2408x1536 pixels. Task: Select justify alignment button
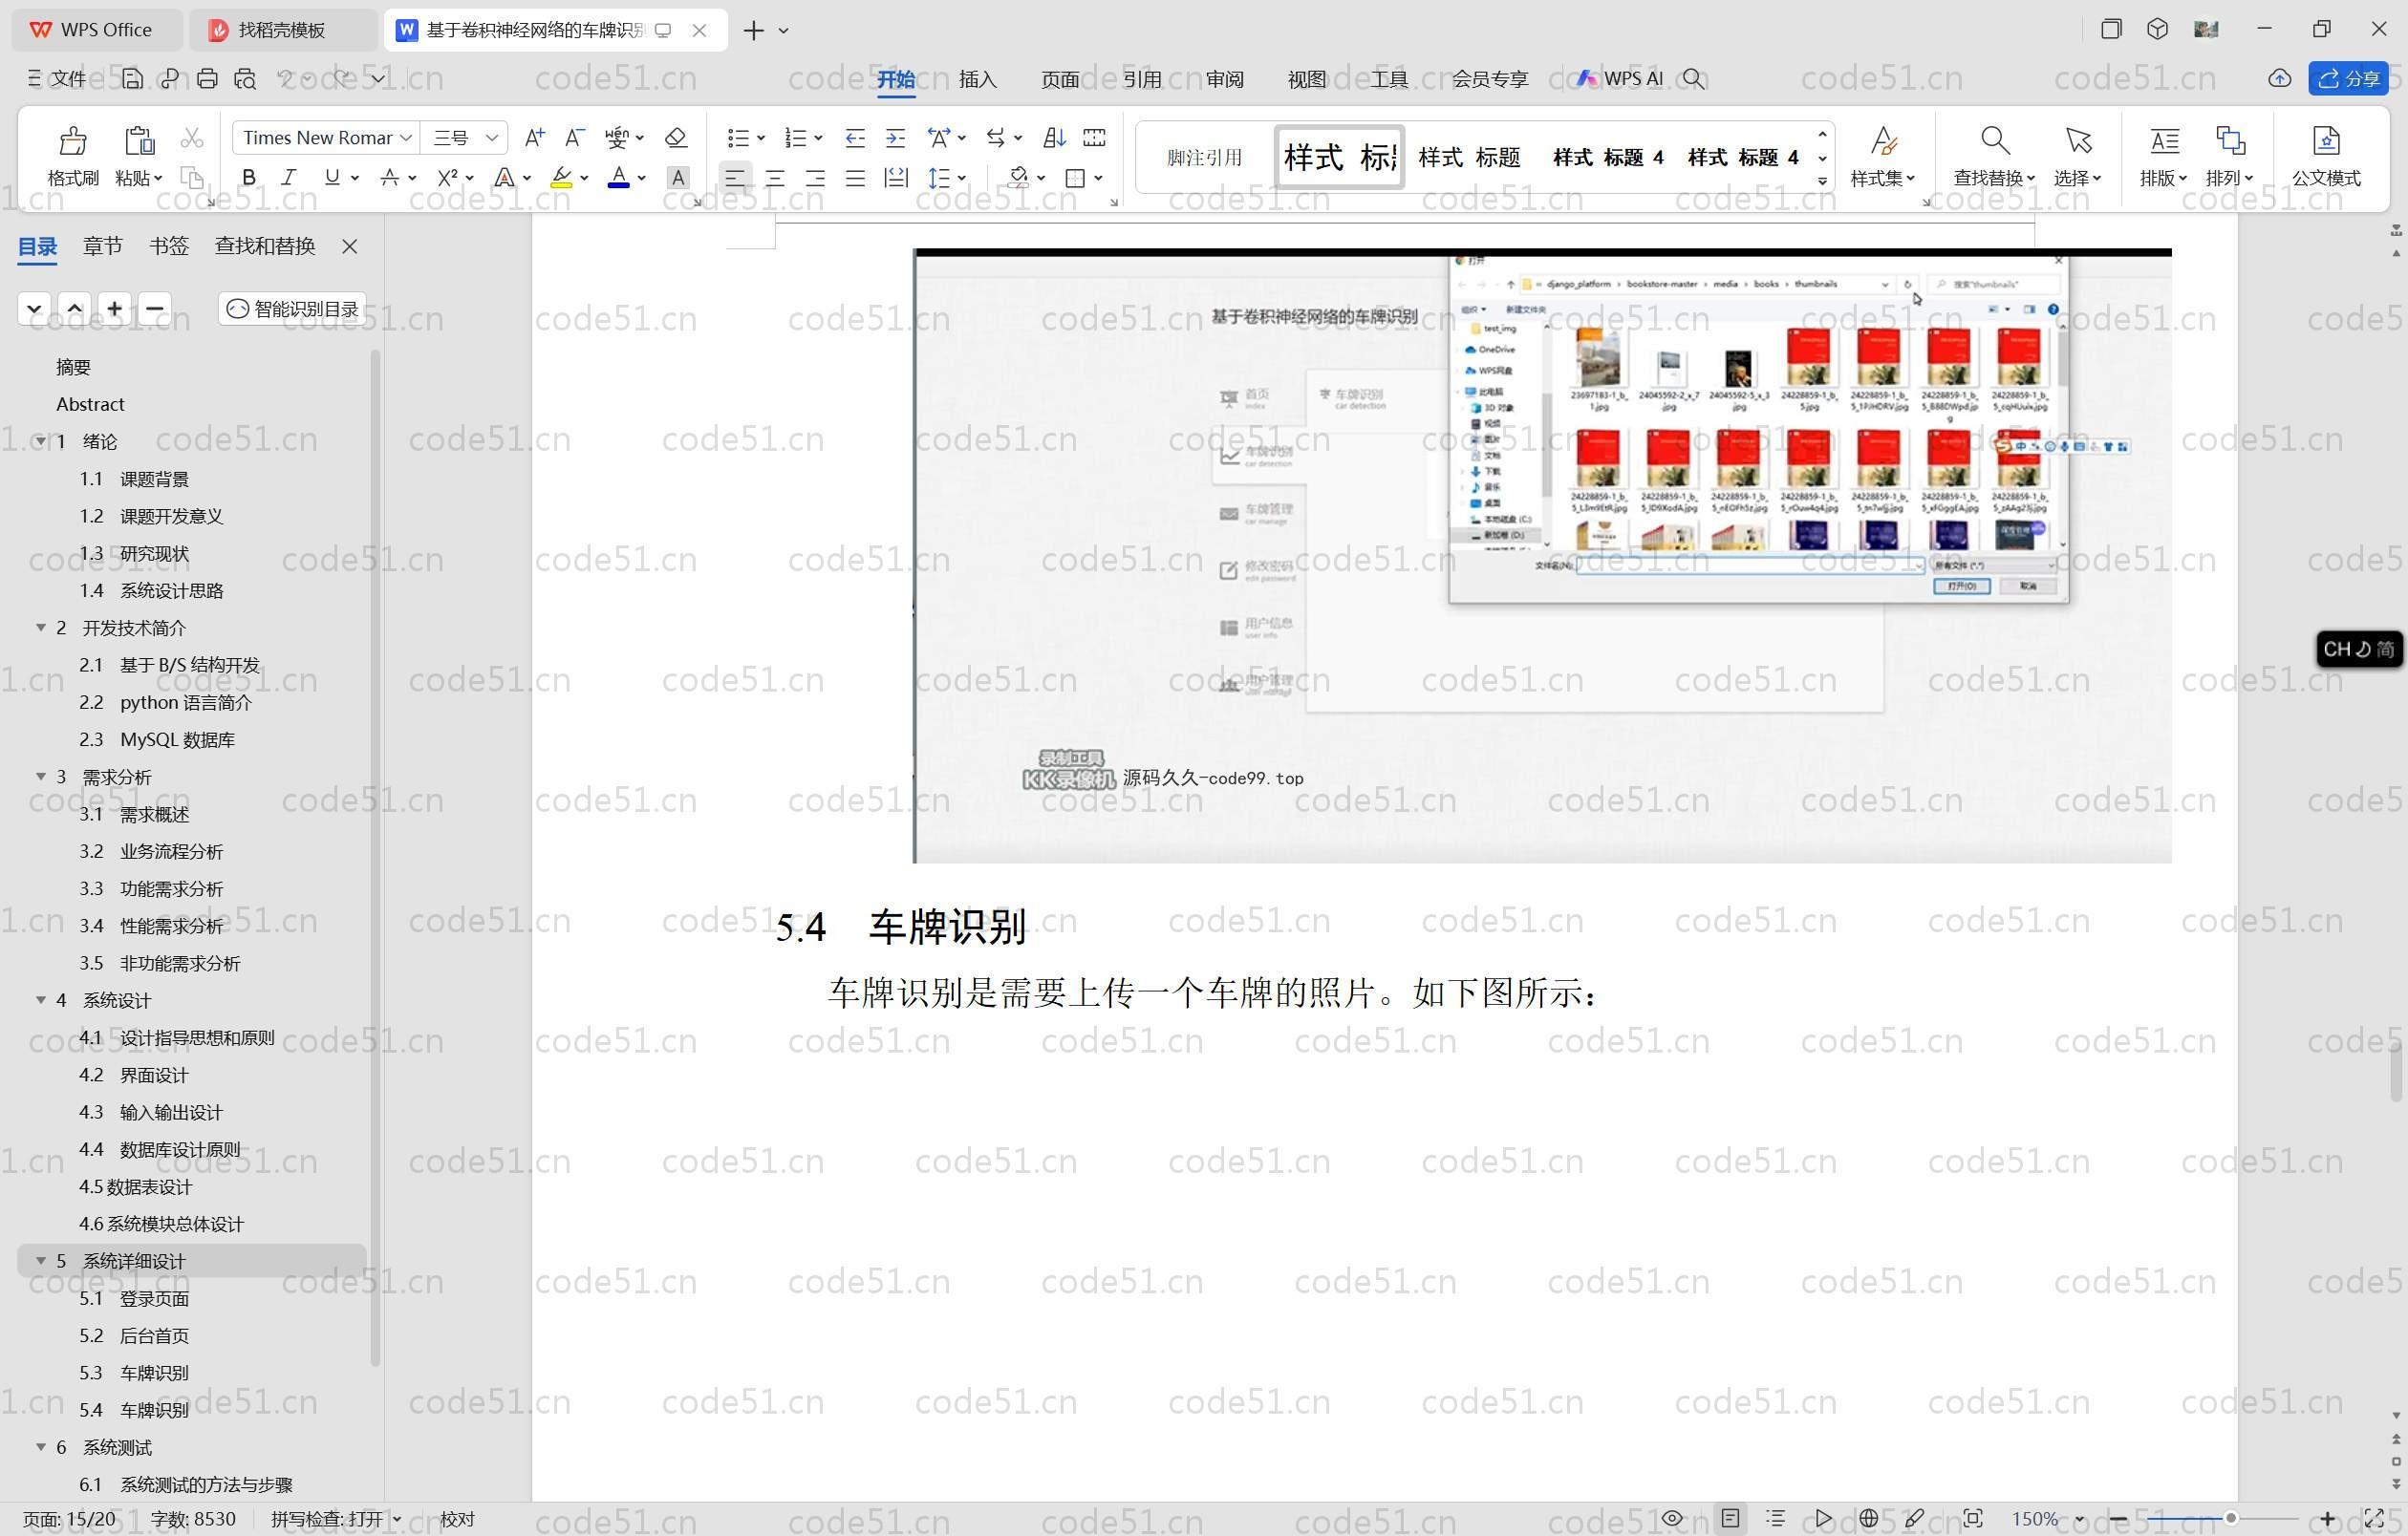pos(855,178)
